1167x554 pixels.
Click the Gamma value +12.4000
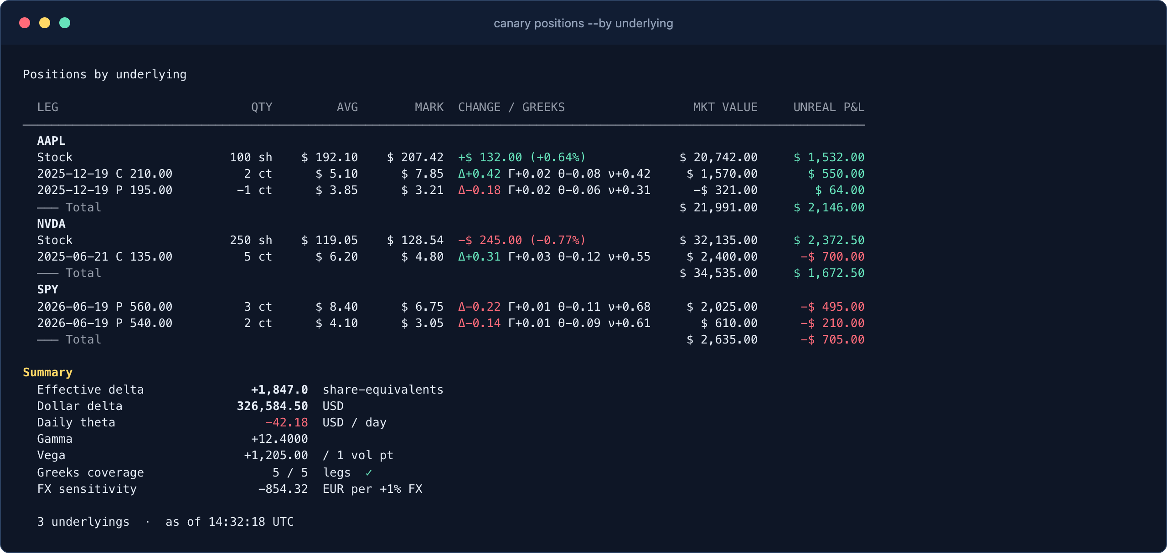pyautogui.click(x=279, y=439)
